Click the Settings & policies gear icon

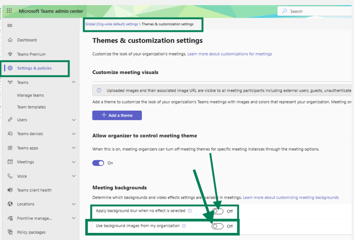(10, 68)
